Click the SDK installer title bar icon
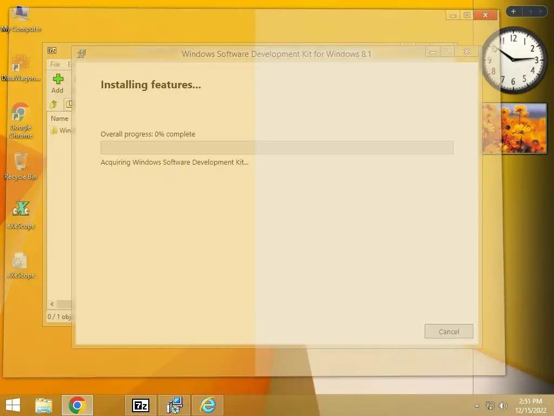Viewport: 554px width, 416px height. click(x=82, y=54)
